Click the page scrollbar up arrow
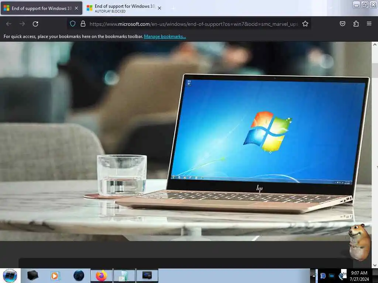The image size is (378, 283). [375, 45]
